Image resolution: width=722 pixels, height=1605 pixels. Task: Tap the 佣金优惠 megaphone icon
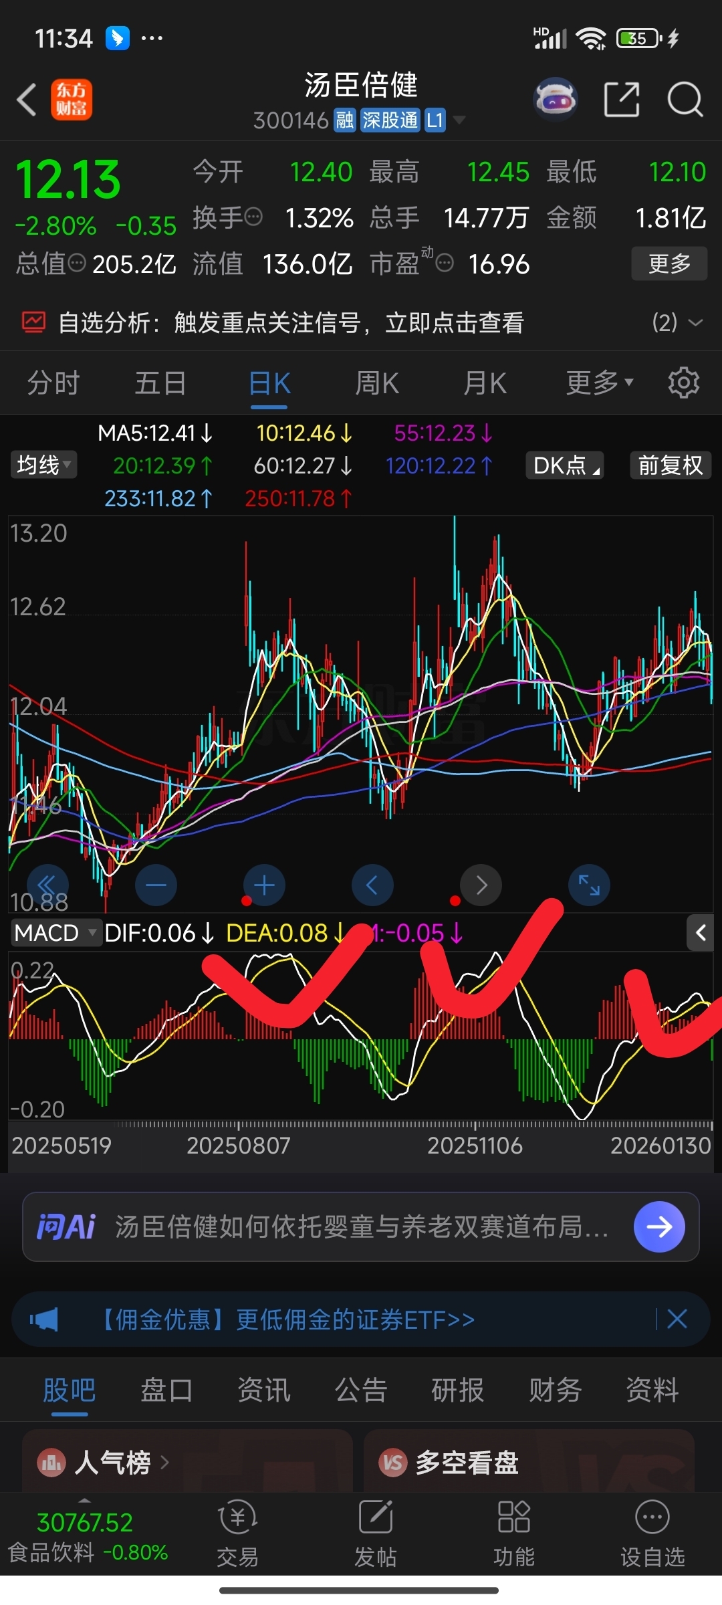tap(44, 1319)
